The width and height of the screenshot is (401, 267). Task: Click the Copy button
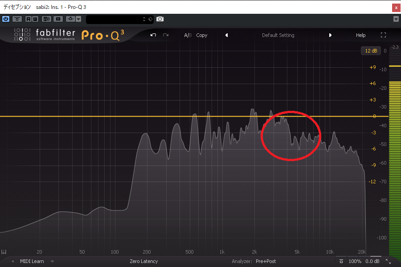coord(201,35)
